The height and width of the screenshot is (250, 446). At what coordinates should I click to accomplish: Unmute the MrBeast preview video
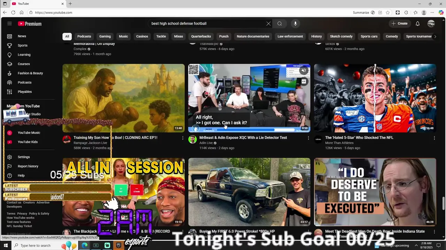304,70
